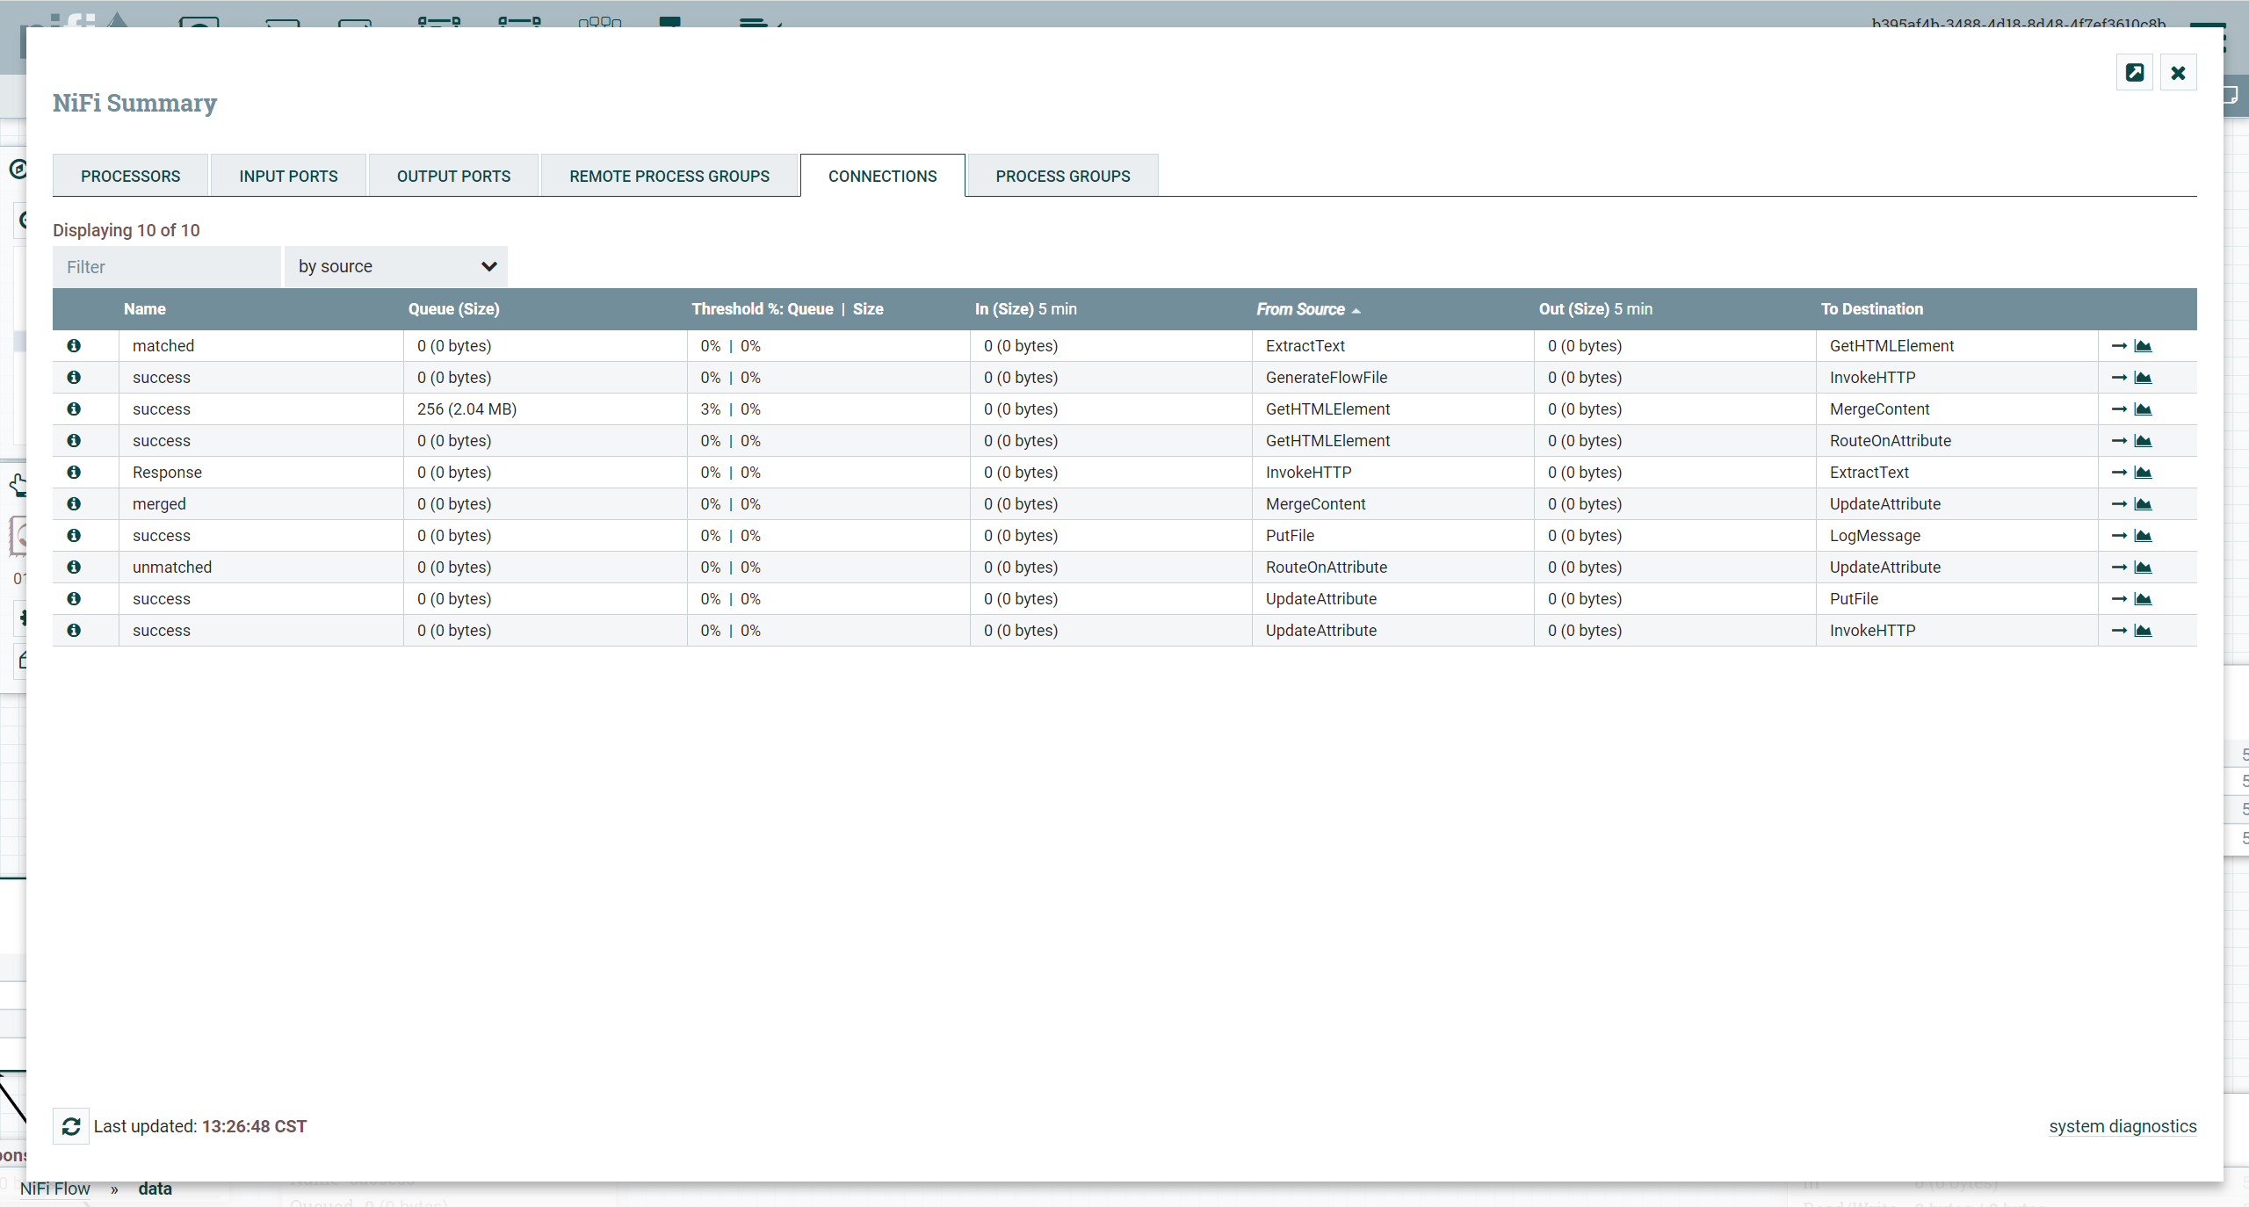Show info for GenerateFlowFile success connection
Image resolution: width=2249 pixels, height=1207 pixels.
(x=74, y=378)
